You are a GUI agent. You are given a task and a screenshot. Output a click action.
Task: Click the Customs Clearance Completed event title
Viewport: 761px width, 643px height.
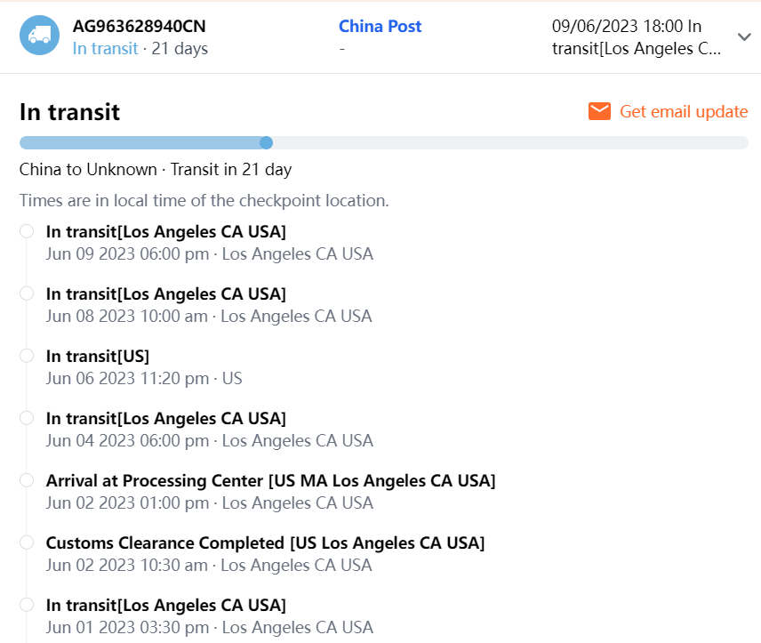tap(265, 543)
